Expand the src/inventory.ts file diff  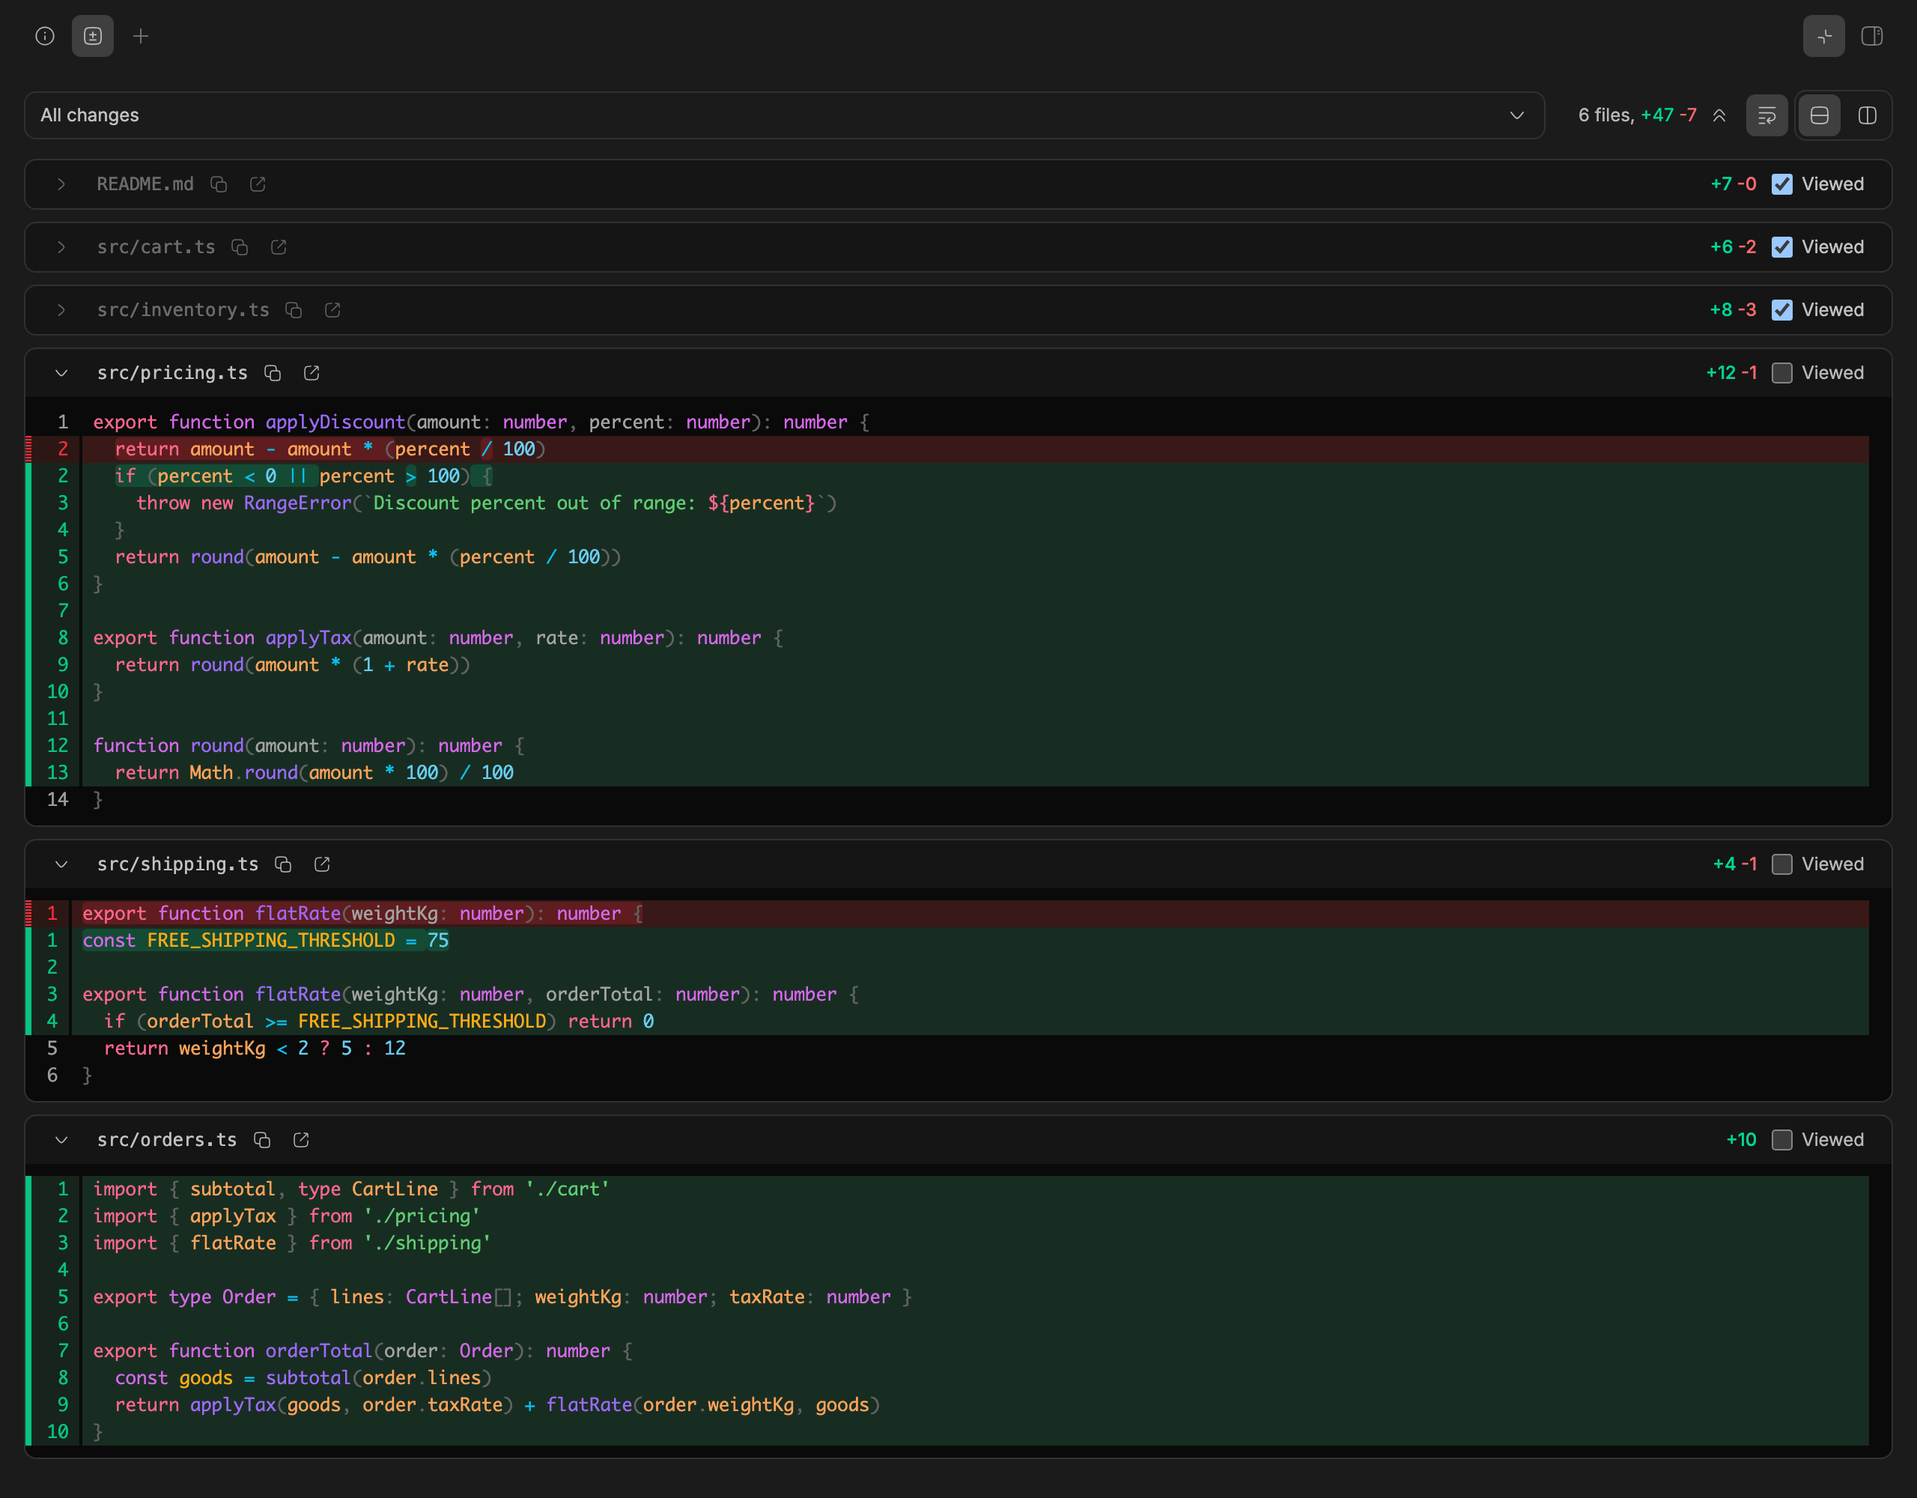61,310
